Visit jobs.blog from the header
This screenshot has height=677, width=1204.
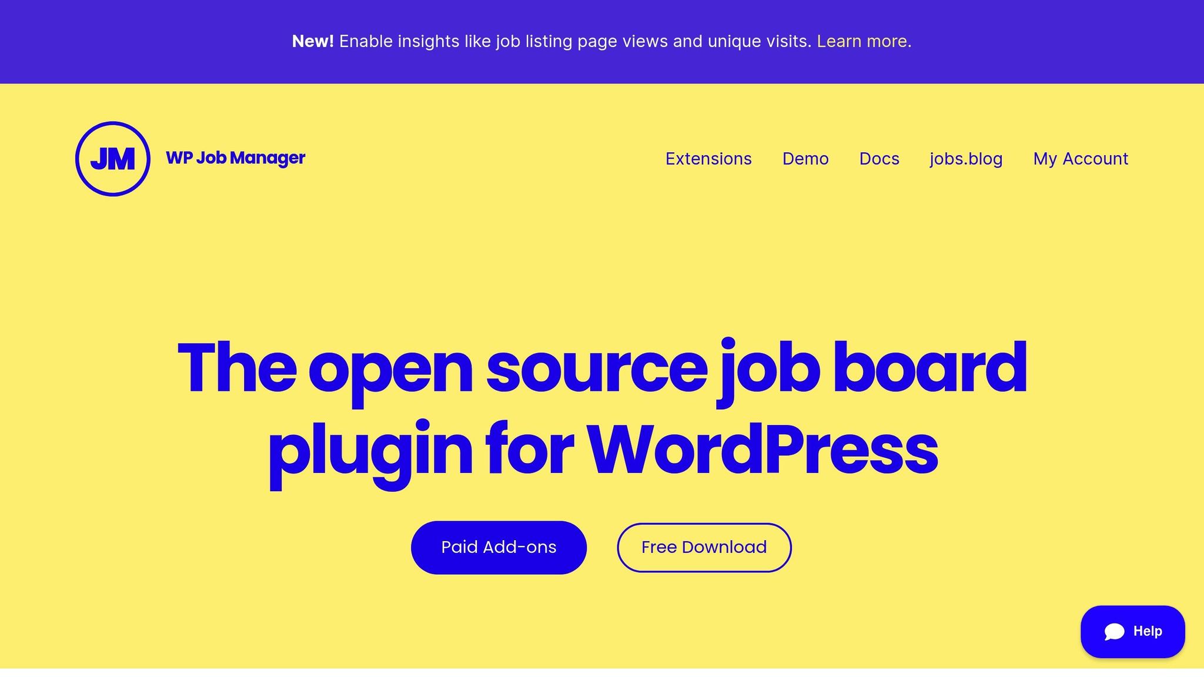point(966,158)
